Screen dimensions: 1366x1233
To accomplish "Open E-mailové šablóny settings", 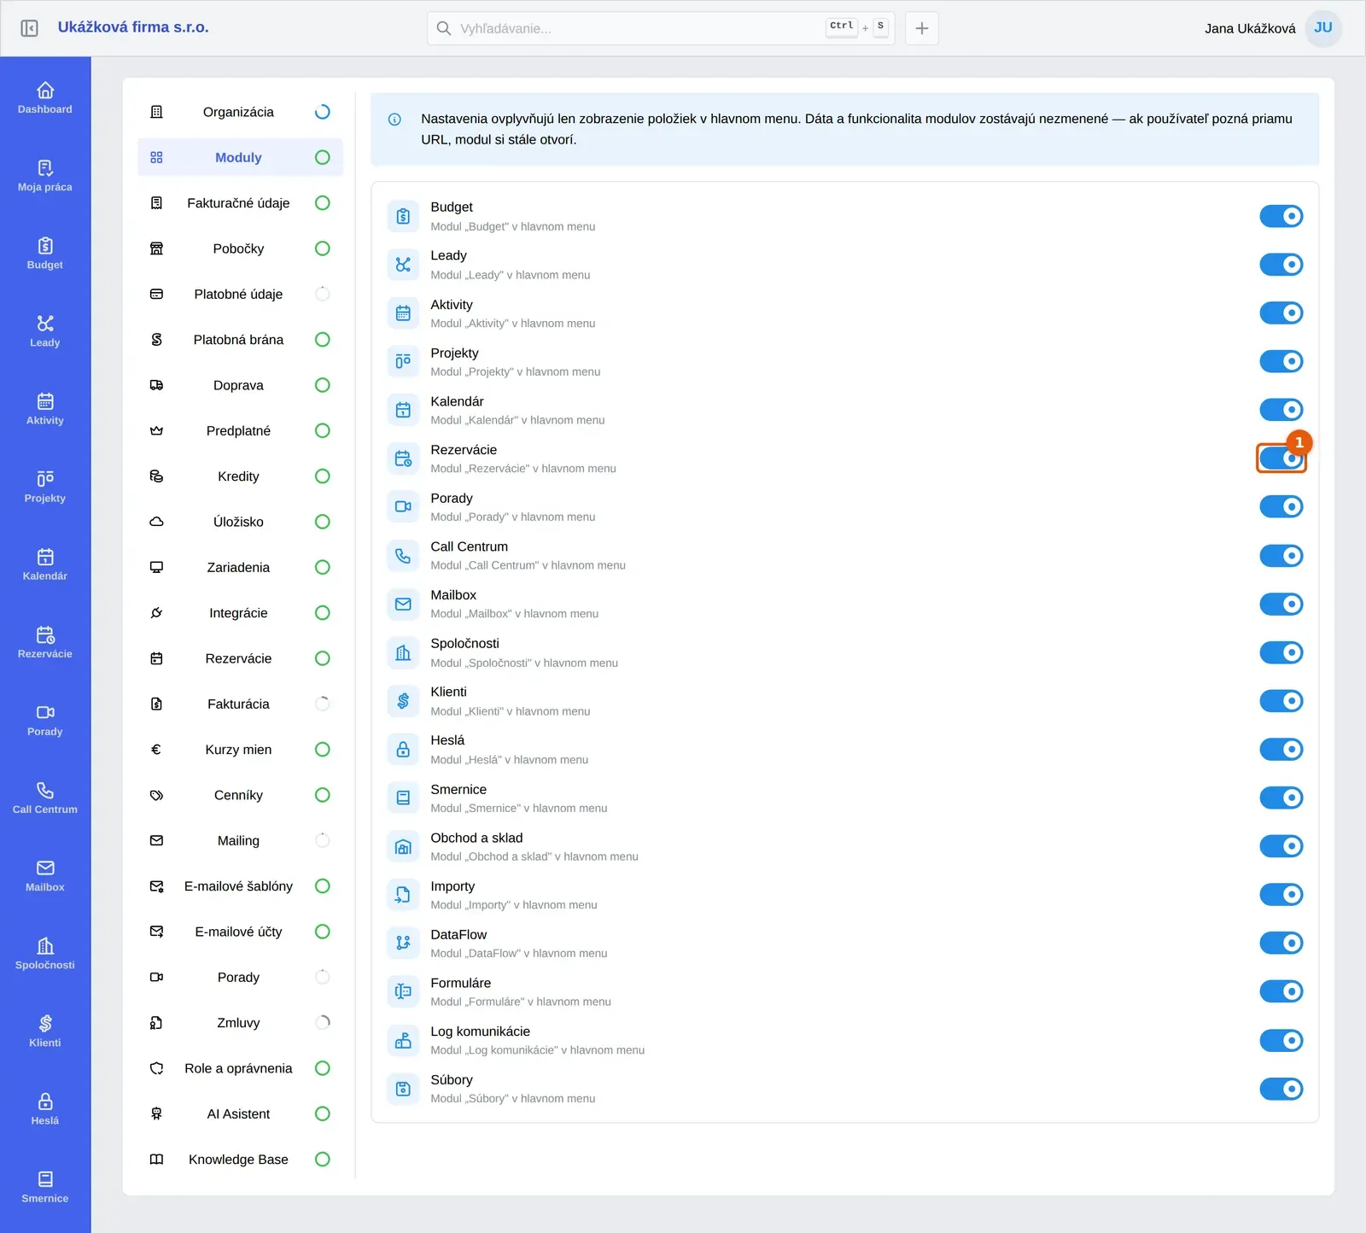I will [240, 886].
